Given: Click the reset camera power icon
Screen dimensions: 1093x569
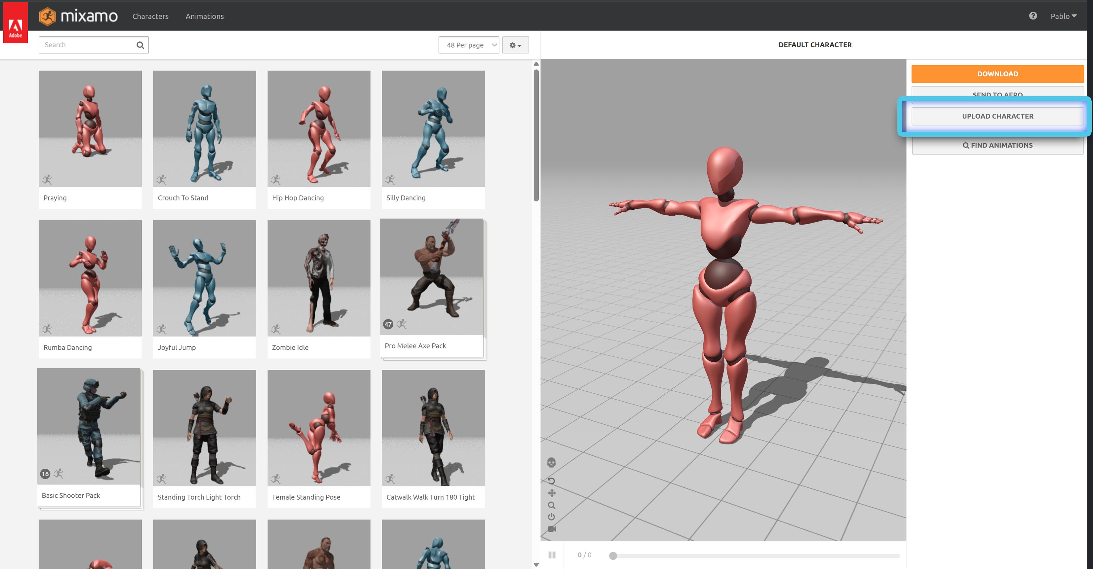Looking at the screenshot, I should tap(551, 517).
